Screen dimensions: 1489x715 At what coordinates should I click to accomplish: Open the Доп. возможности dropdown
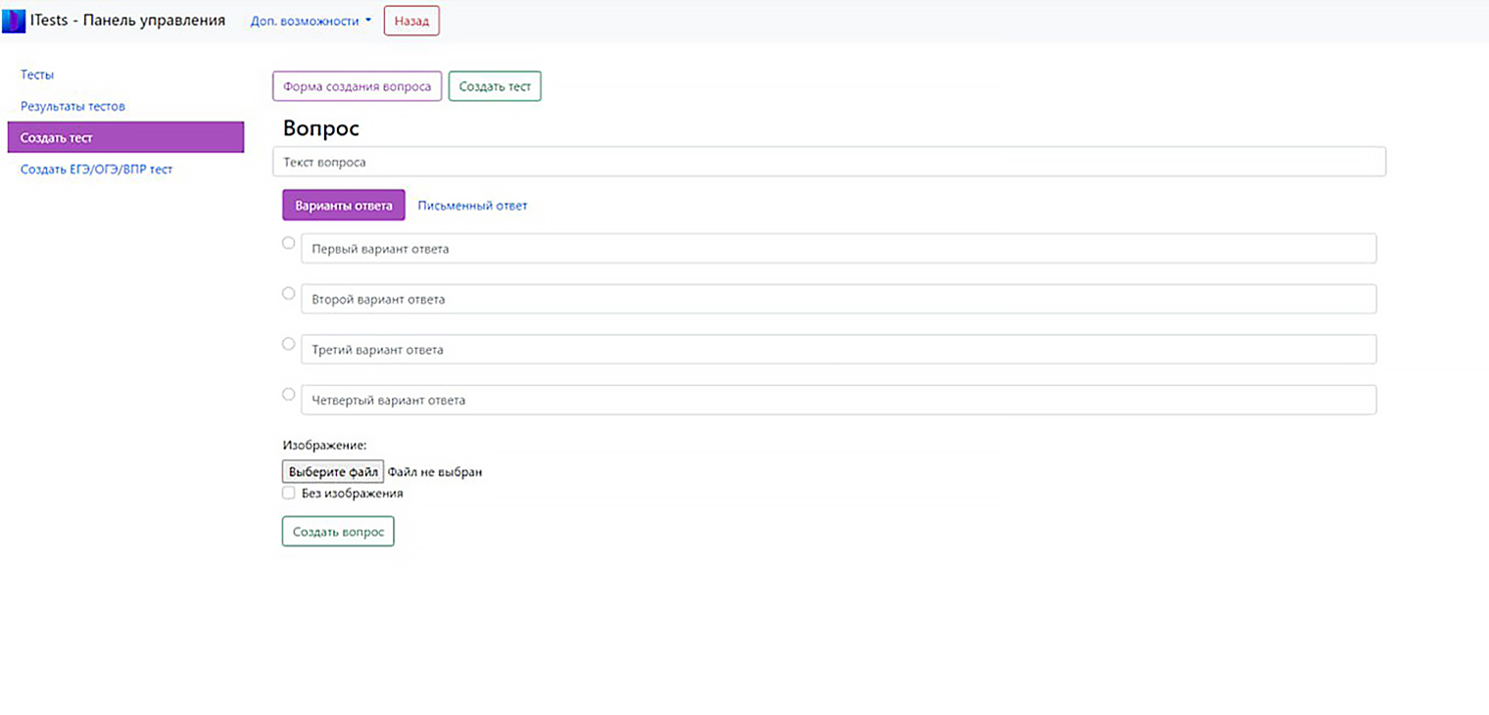[x=312, y=21]
